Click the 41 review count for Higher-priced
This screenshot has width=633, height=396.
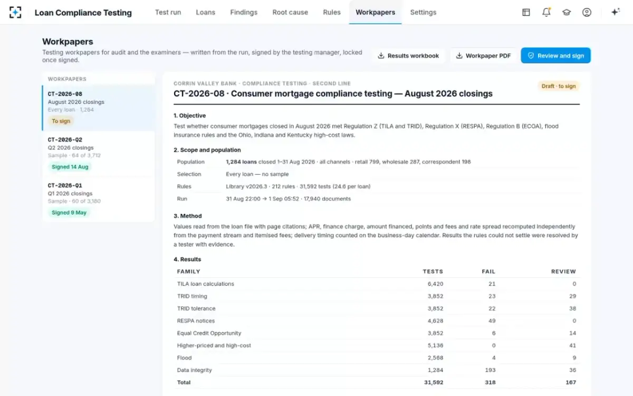click(572, 345)
